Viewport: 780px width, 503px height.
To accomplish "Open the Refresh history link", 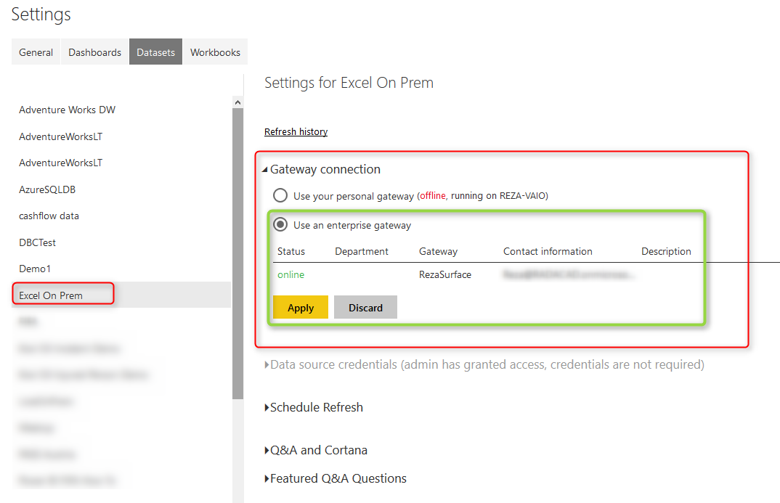I will pos(296,131).
